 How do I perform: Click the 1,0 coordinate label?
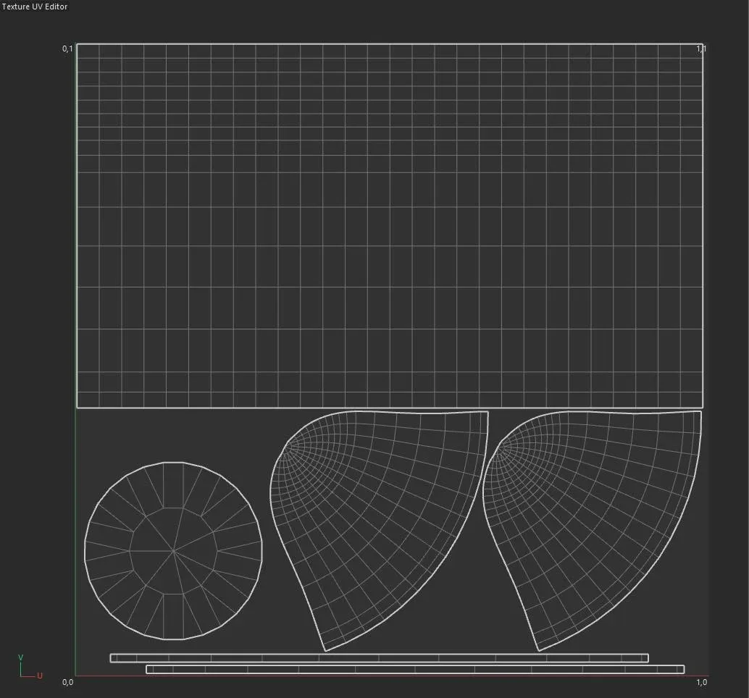coord(700,681)
